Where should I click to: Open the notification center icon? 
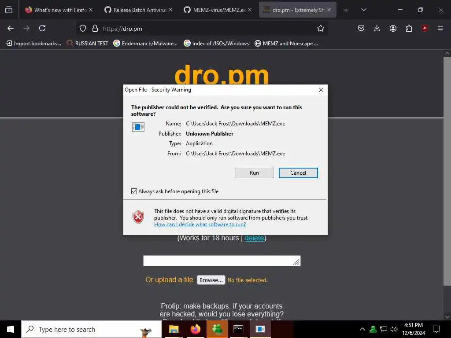tap(436, 329)
